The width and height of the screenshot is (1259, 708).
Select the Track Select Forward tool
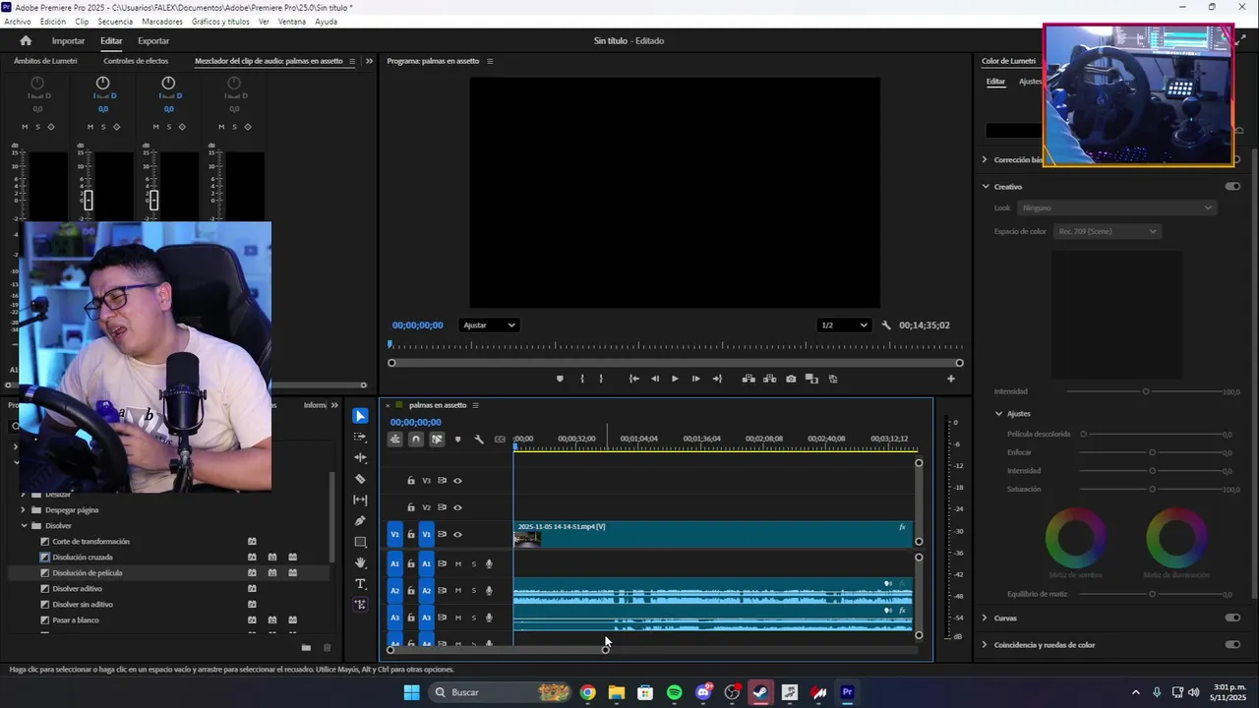tap(360, 437)
